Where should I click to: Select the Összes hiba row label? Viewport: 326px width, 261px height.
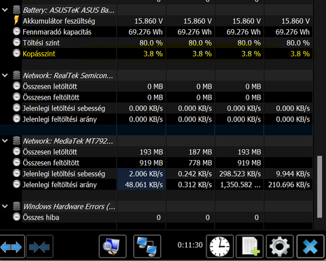pyautogui.click(x=41, y=218)
